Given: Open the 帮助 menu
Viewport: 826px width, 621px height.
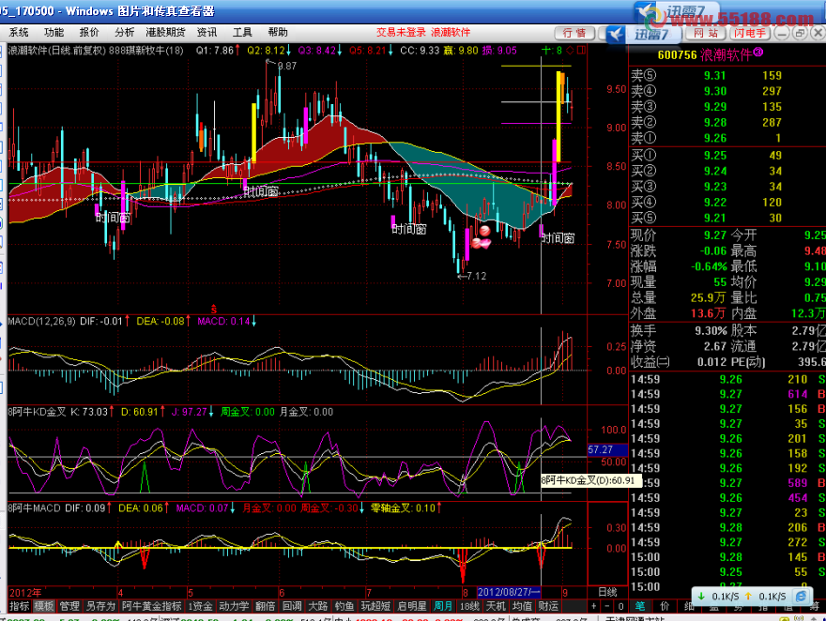Looking at the screenshot, I should [x=278, y=33].
